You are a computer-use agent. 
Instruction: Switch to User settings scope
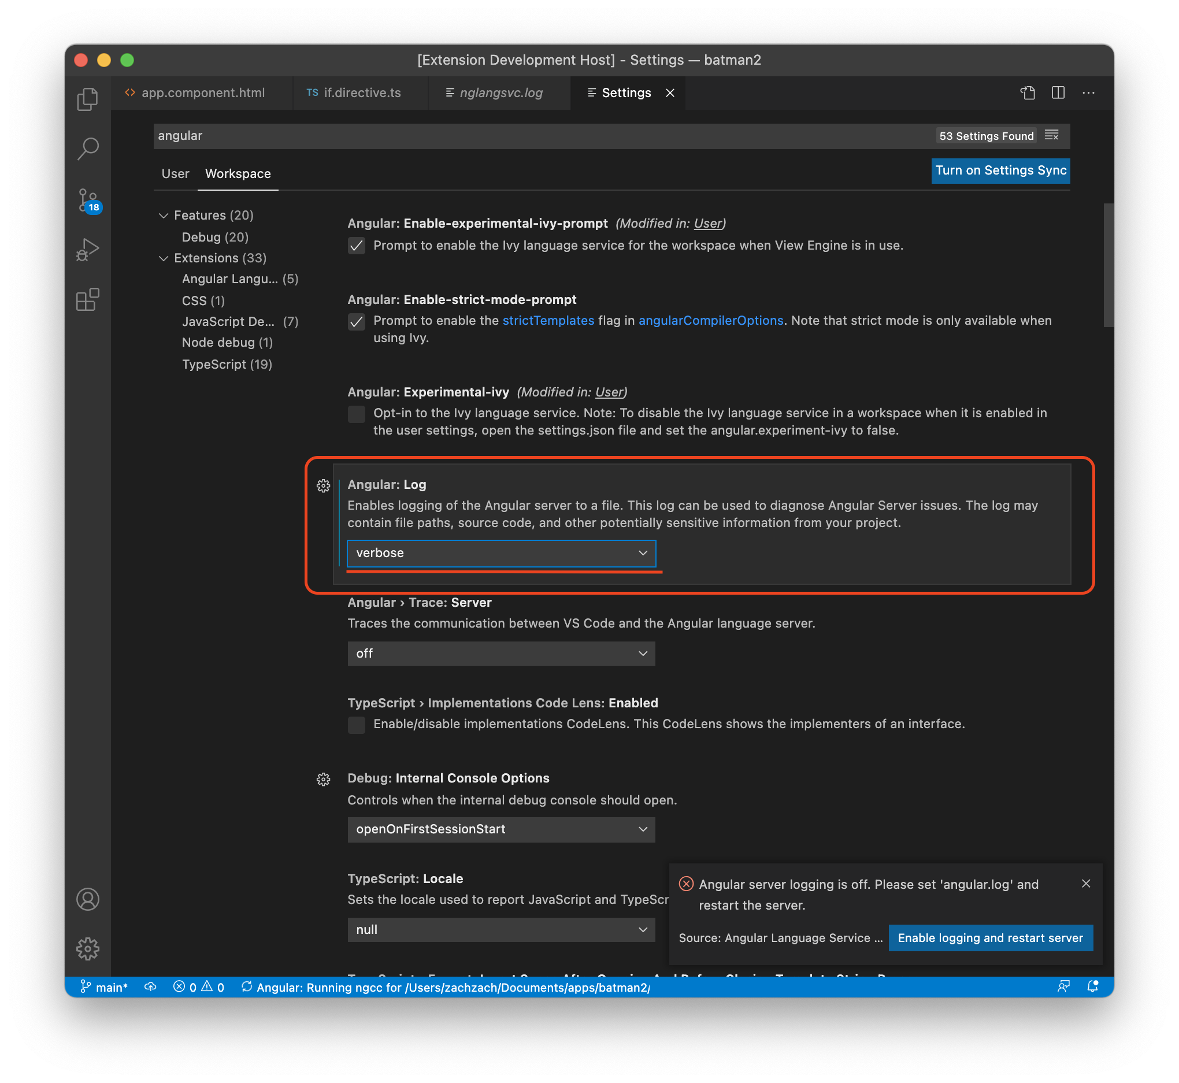175,174
